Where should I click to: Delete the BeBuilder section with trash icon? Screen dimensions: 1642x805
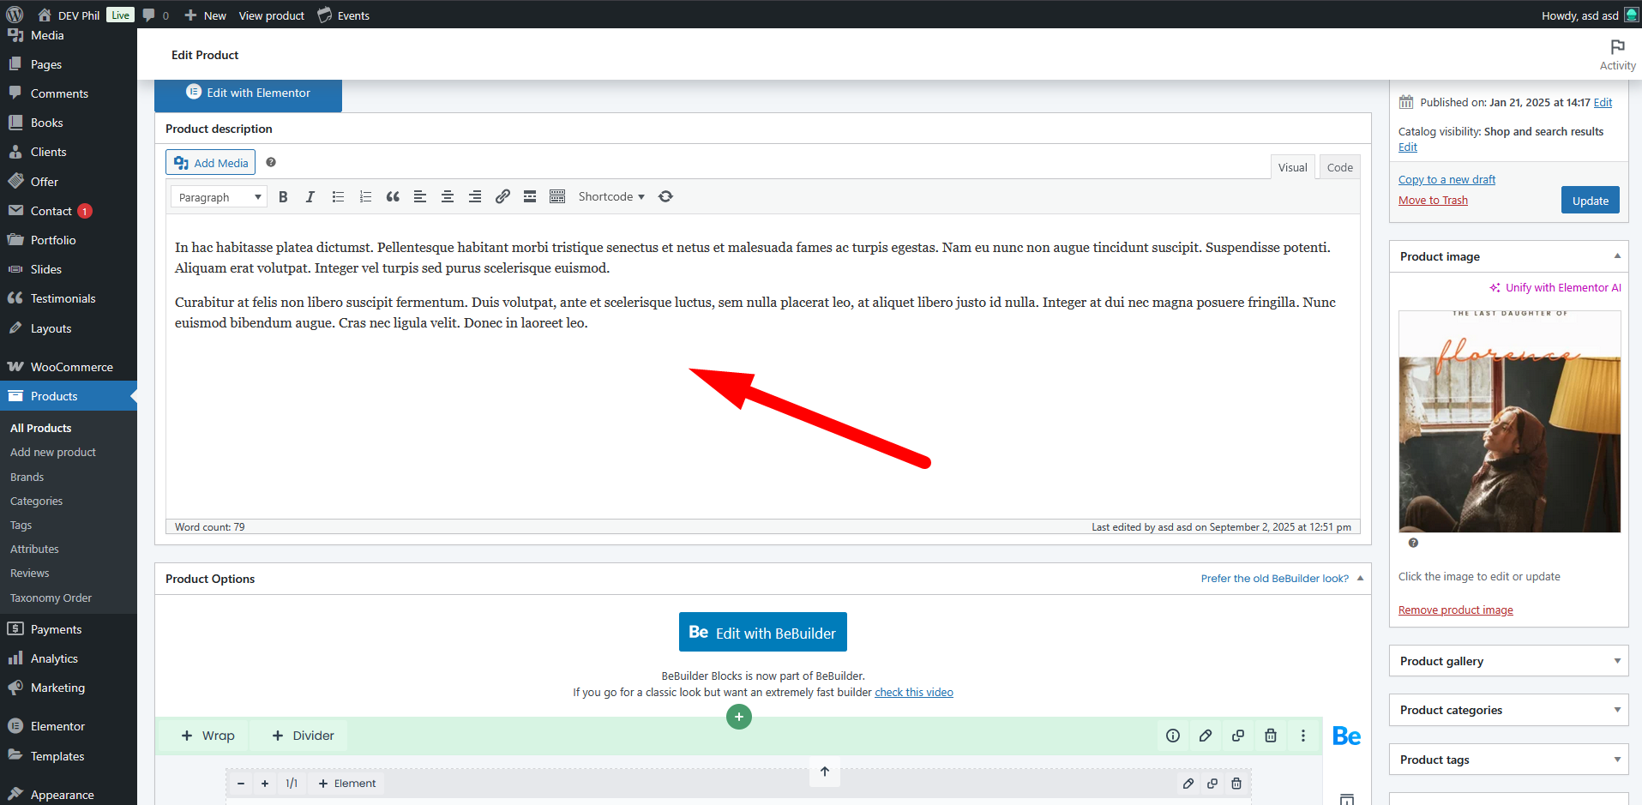coord(1271,736)
